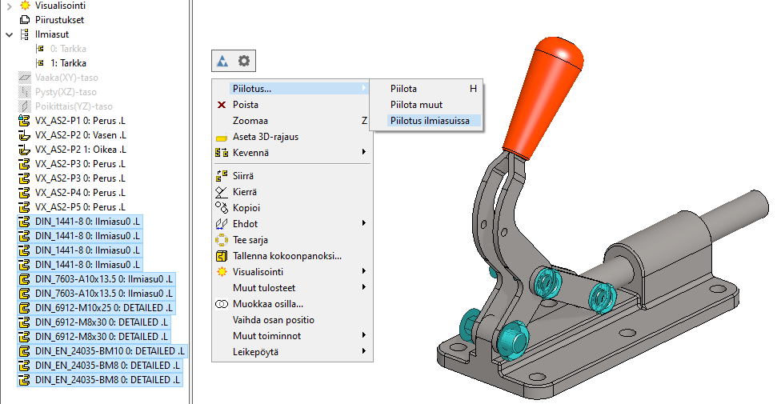Click the Tallenna kokoonpanoksi save icon
The width and height of the screenshot is (777, 404).
point(222,256)
